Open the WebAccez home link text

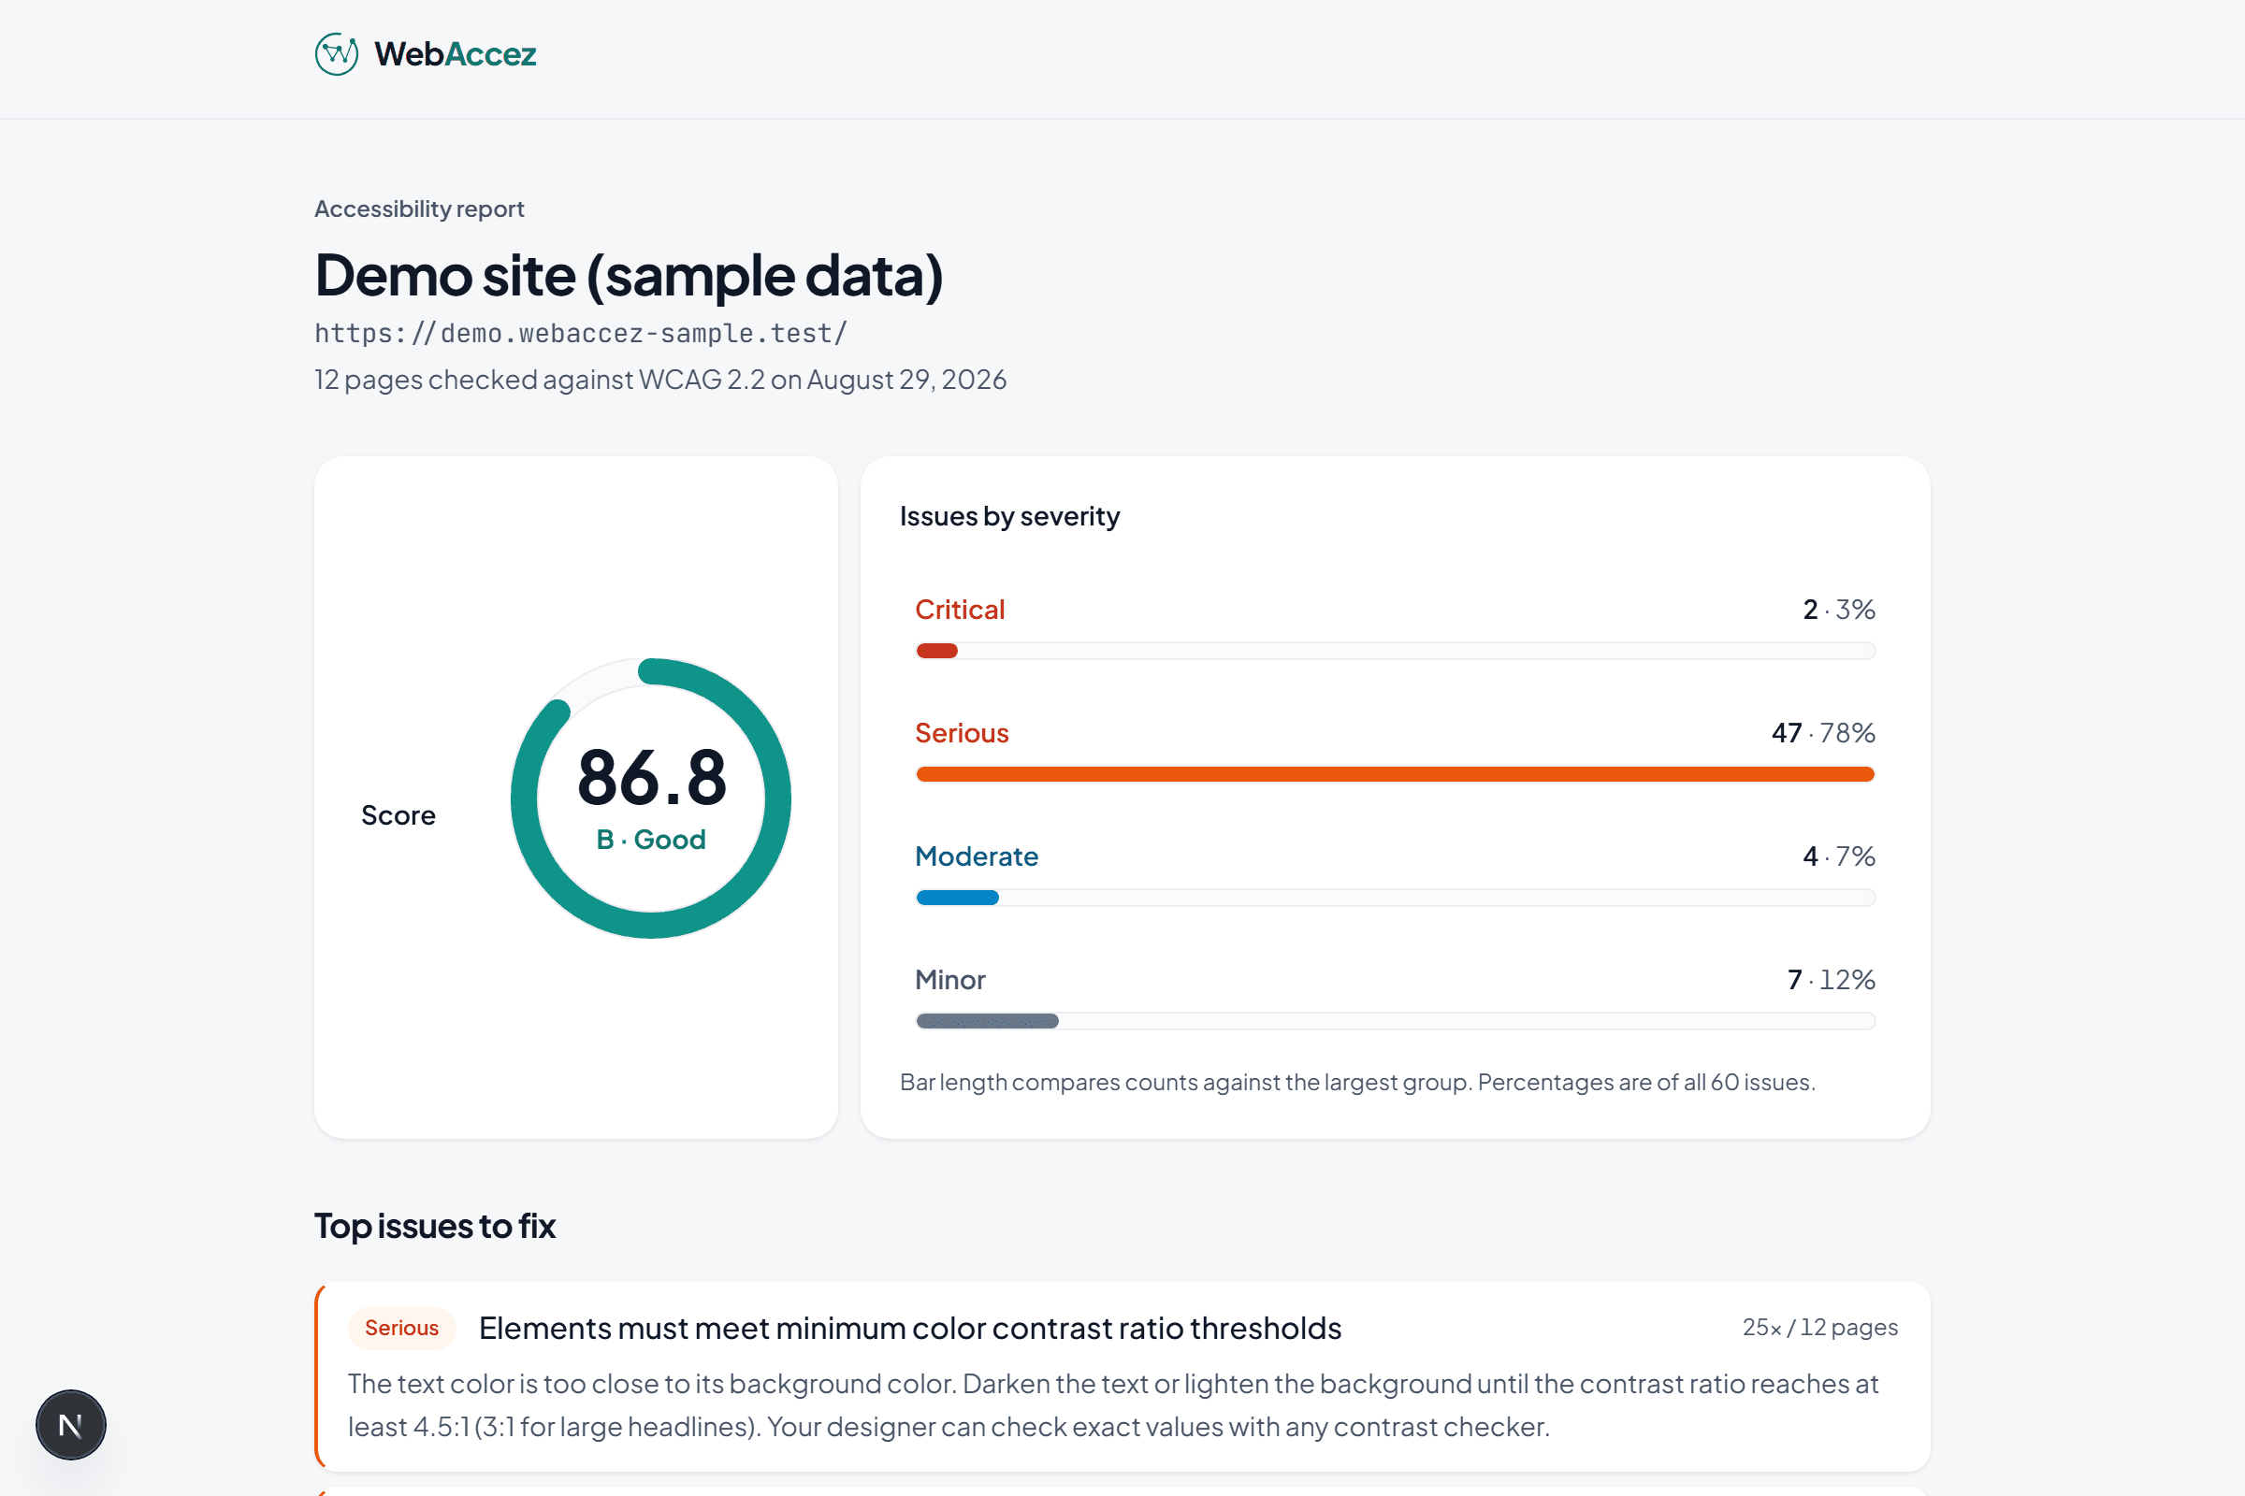coord(456,54)
